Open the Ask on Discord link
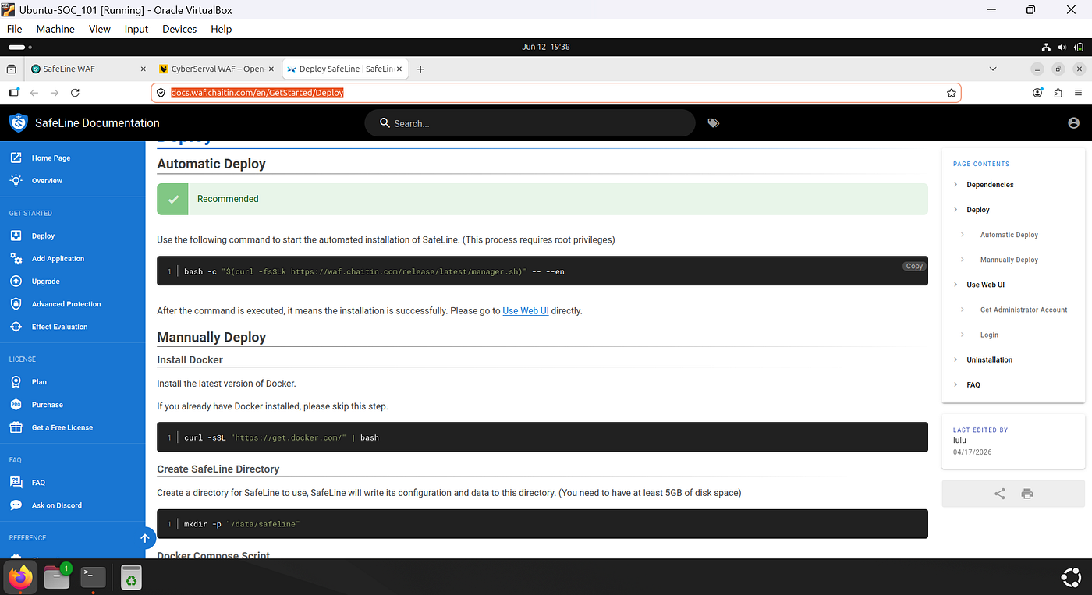 pyautogui.click(x=57, y=505)
